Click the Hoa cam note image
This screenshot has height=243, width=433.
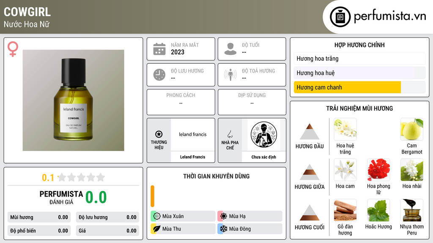pos(345,170)
